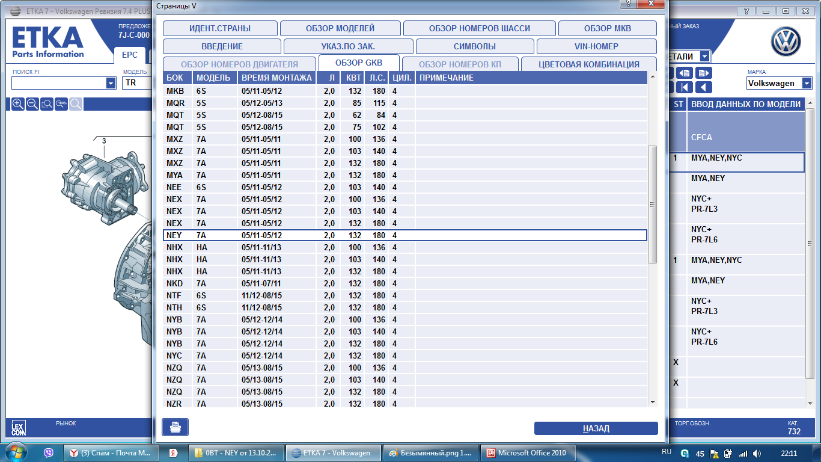821x462 pixels.
Task: Print the GKB overview using printer icon
Action: [x=175, y=427]
